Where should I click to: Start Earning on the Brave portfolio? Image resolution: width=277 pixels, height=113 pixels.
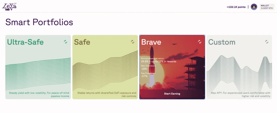tap(172, 94)
